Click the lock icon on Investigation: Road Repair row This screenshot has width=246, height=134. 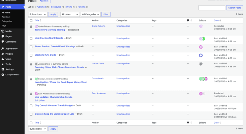(31, 79)
